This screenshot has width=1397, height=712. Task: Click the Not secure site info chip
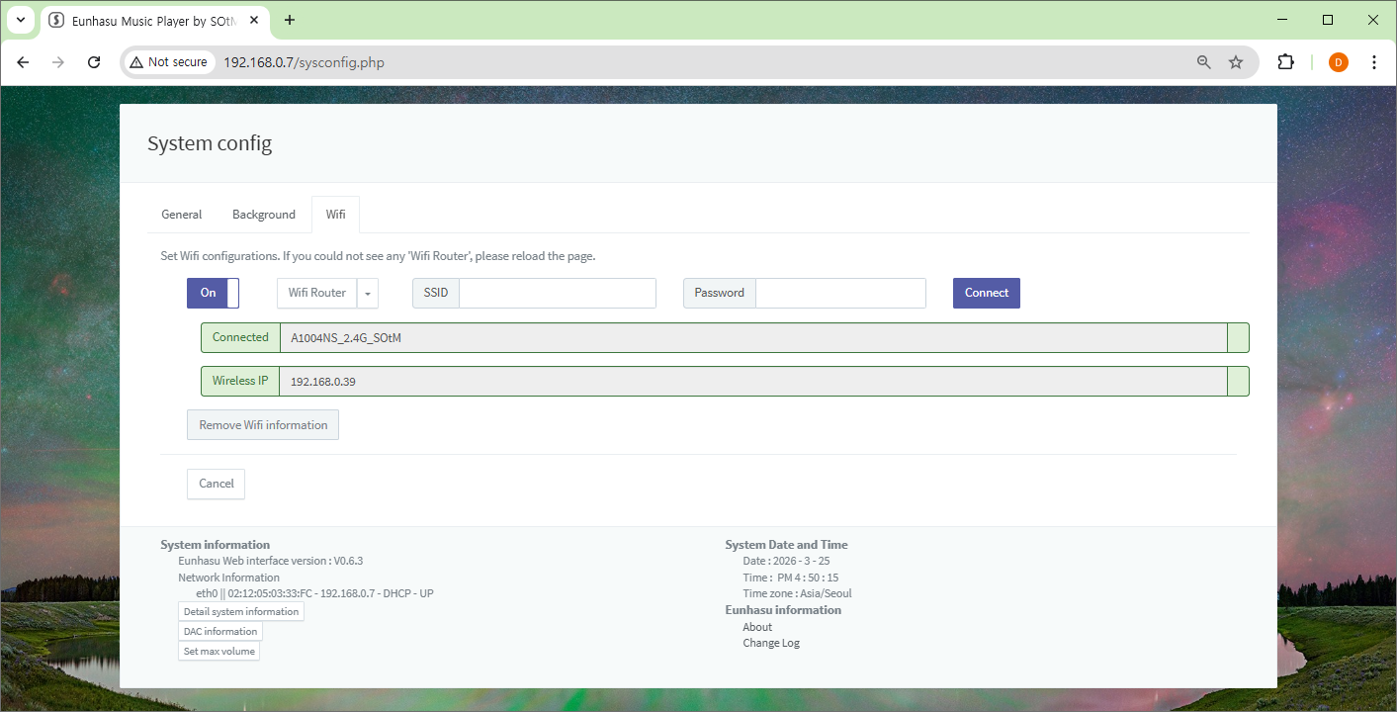(x=168, y=62)
